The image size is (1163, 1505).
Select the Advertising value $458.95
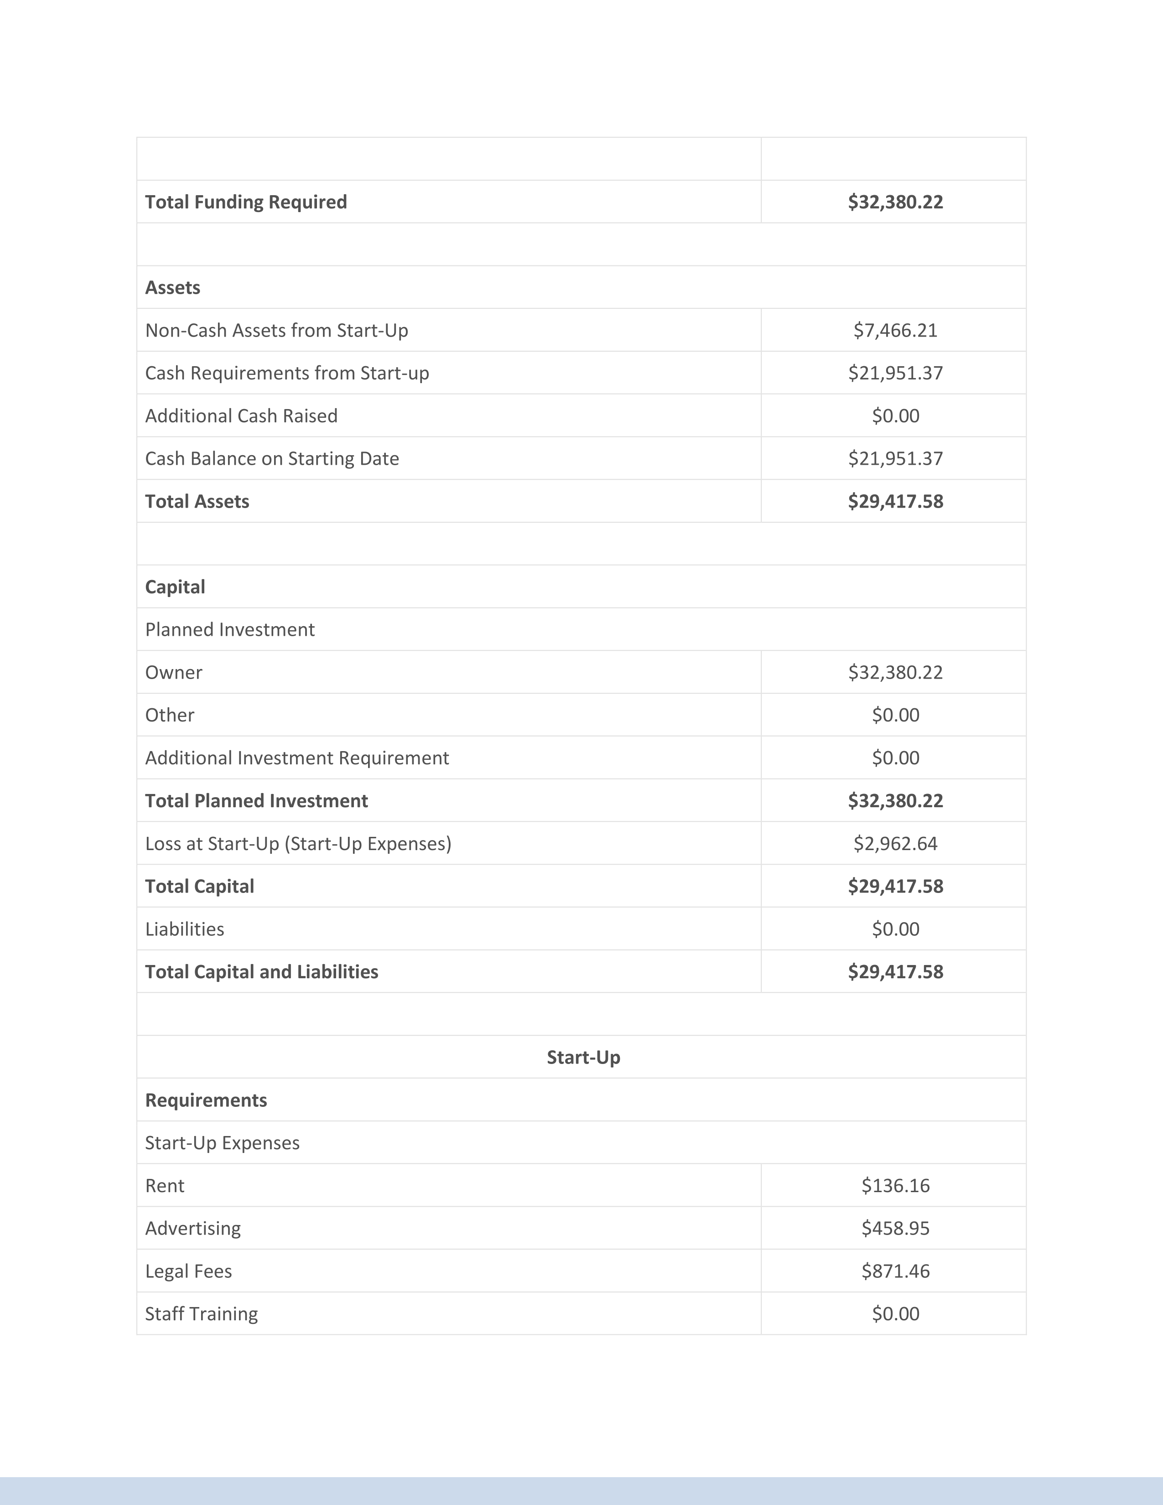coord(895,1228)
